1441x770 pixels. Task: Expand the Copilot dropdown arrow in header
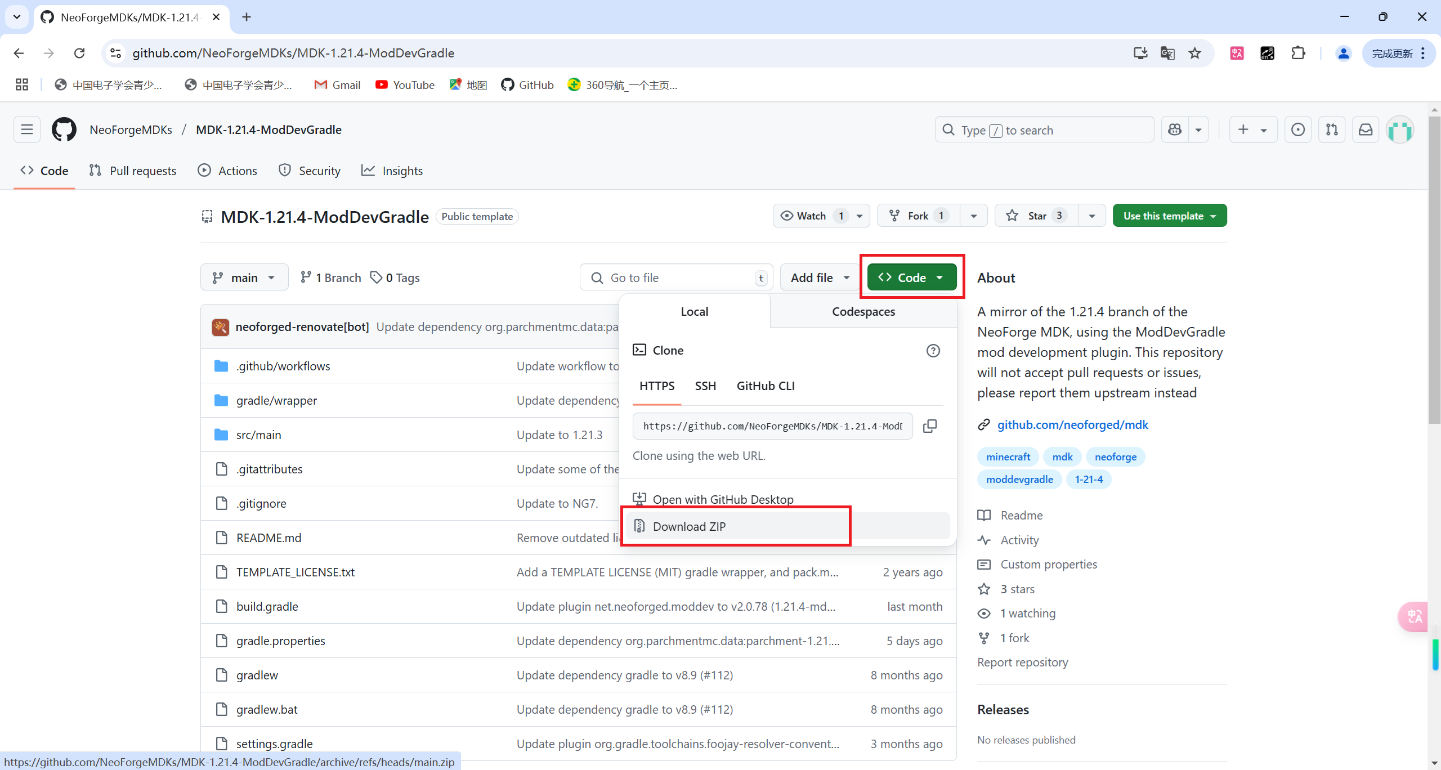pyautogui.click(x=1198, y=130)
